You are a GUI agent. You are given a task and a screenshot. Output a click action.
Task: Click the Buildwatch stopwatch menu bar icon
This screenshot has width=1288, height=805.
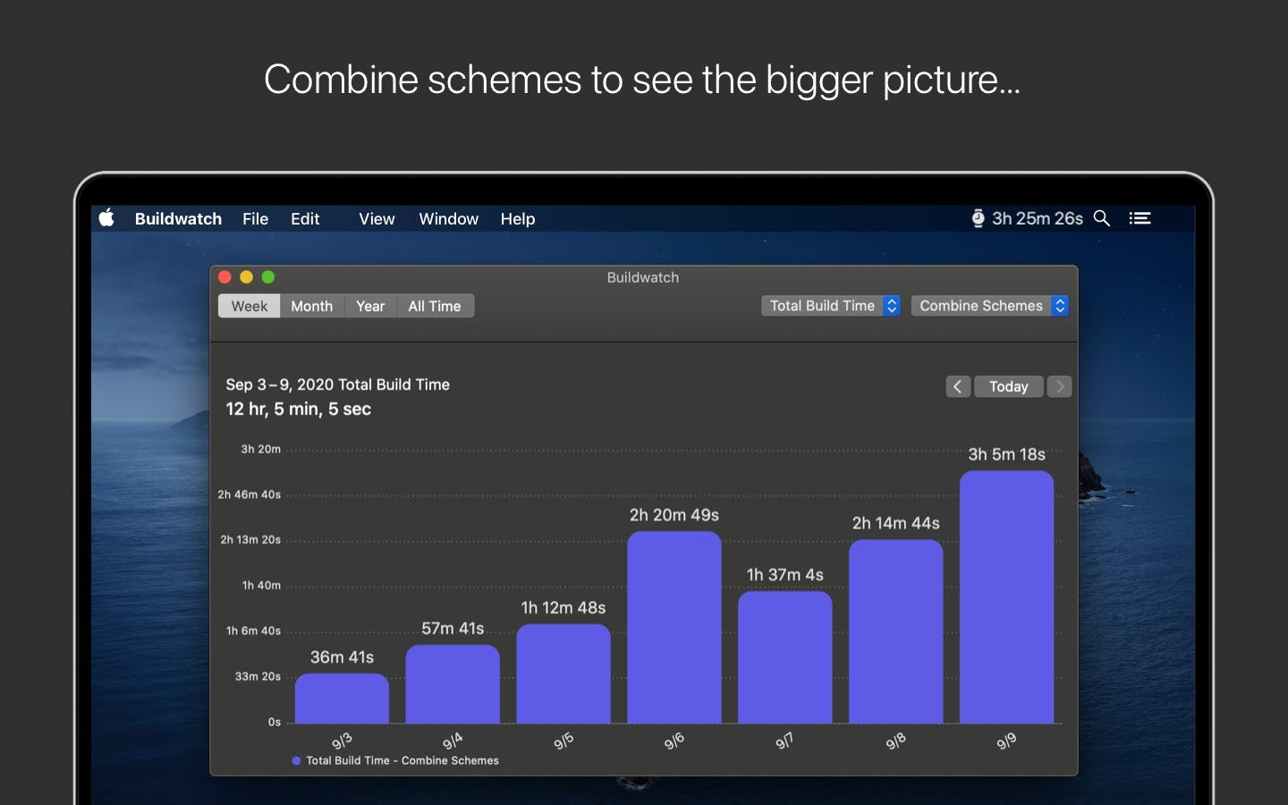[x=978, y=218]
